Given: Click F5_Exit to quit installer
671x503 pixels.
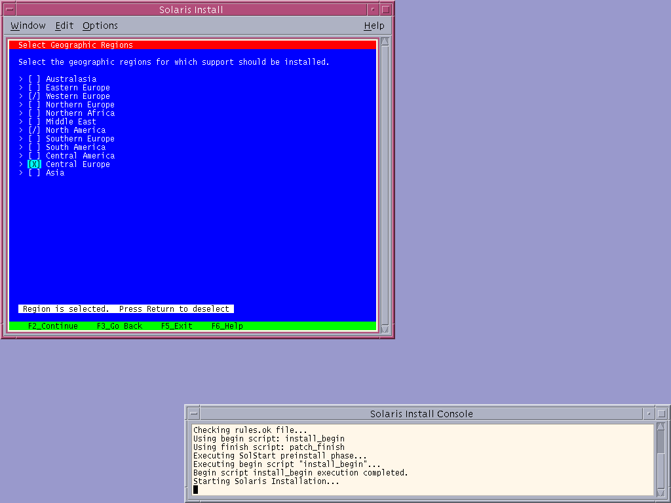Looking at the screenshot, I should click(x=177, y=326).
